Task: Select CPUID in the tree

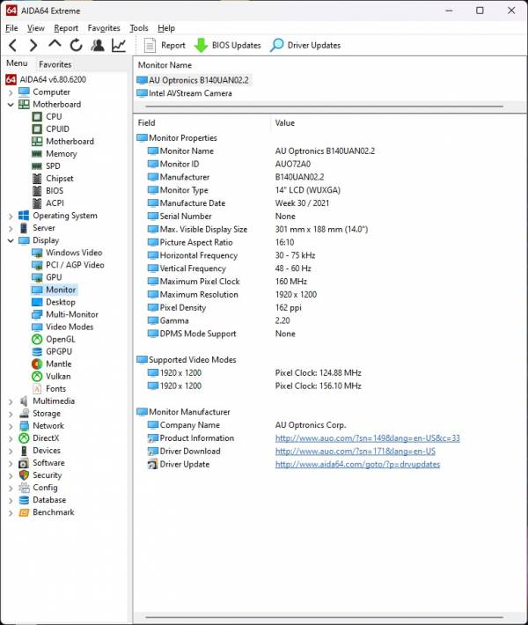Action: click(x=57, y=129)
